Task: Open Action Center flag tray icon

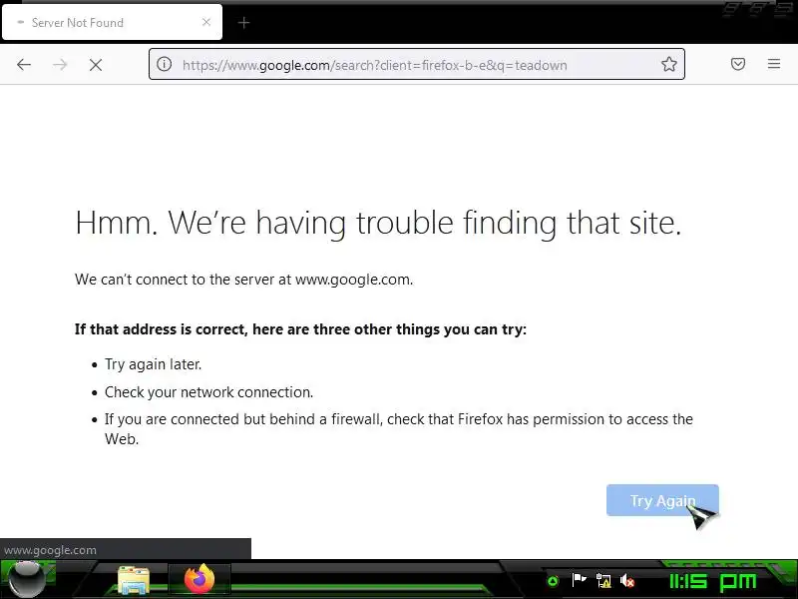Action: tap(579, 580)
